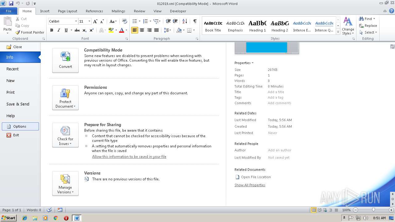Expand Protect Document options
395x222 pixels.
click(x=65, y=98)
